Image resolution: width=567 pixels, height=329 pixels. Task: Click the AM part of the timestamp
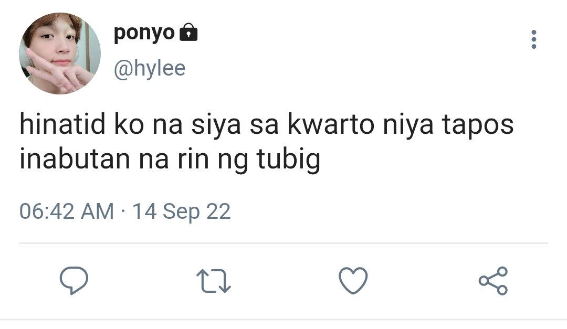pyautogui.click(x=97, y=211)
